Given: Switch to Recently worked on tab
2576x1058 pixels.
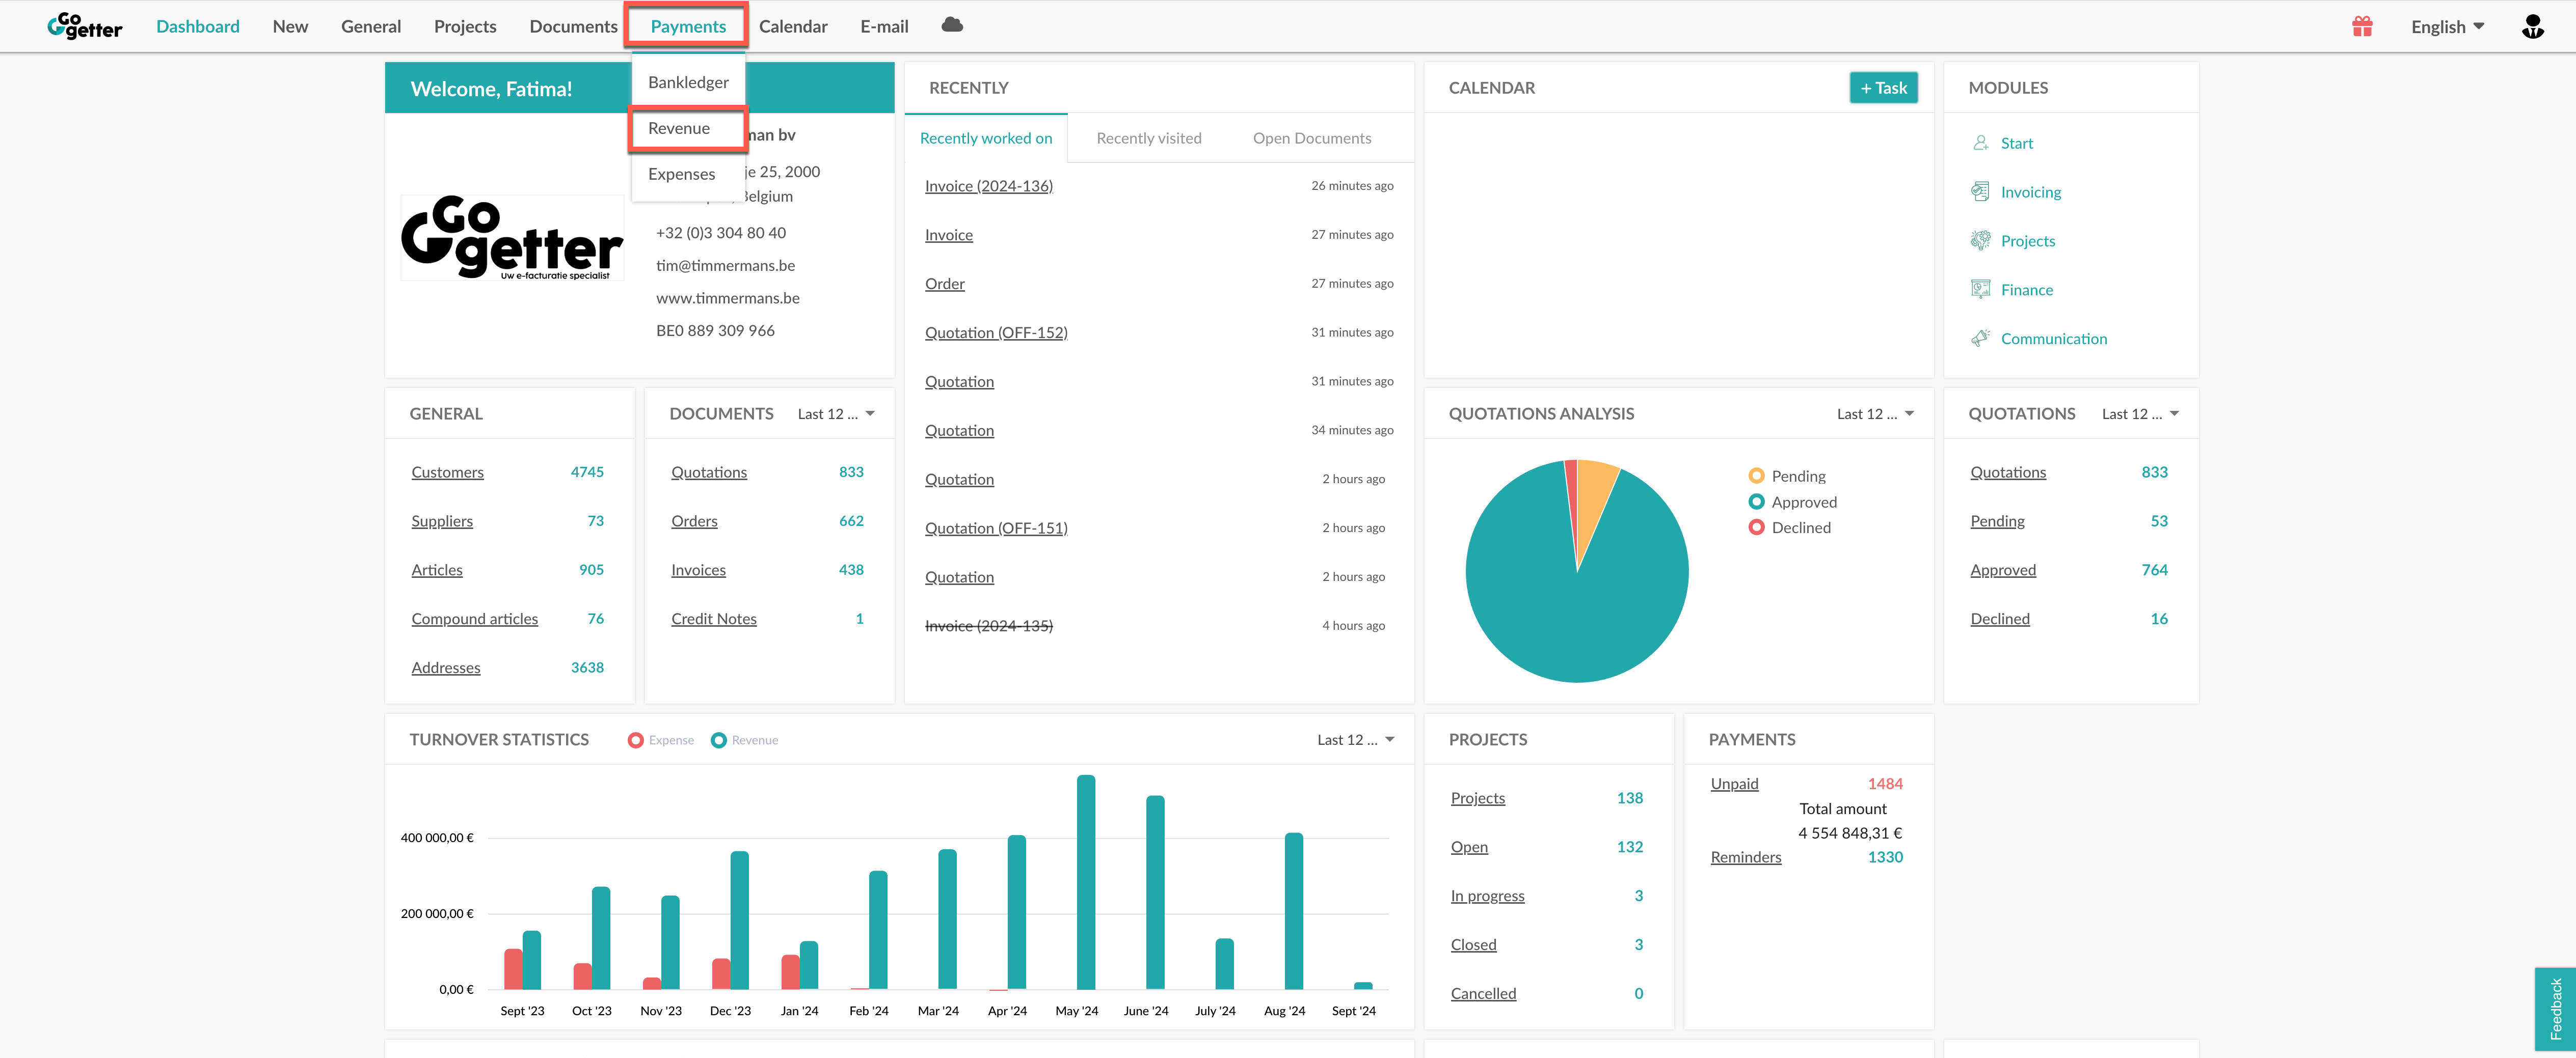Looking at the screenshot, I should [986, 138].
